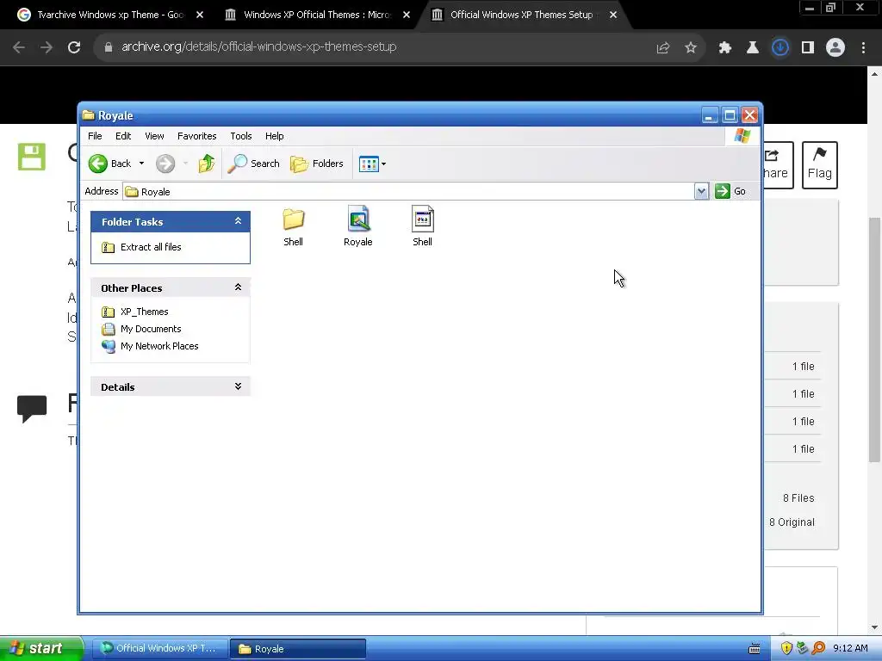The width and height of the screenshot is (882, 661).
Task: Bookmark this page with the star icon
Action: (691, 48)
